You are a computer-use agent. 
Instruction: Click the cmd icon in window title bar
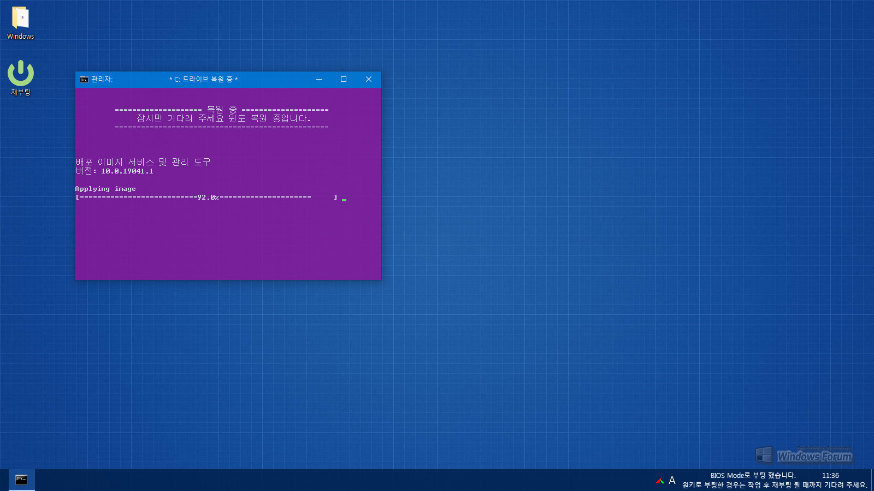point(84,80)
